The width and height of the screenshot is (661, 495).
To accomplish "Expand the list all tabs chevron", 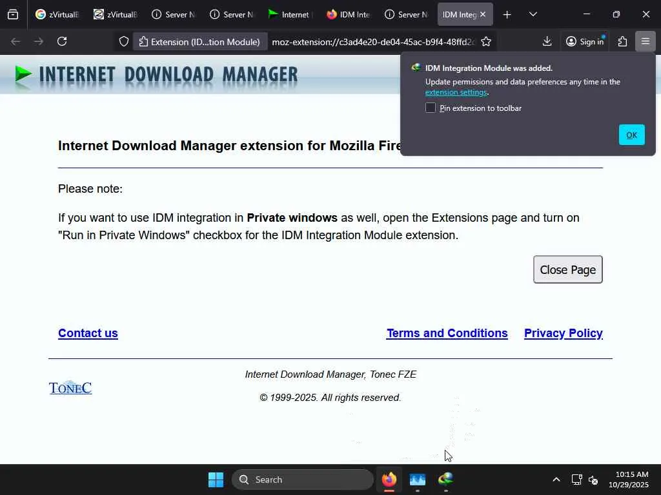I will tap(533, 15).
